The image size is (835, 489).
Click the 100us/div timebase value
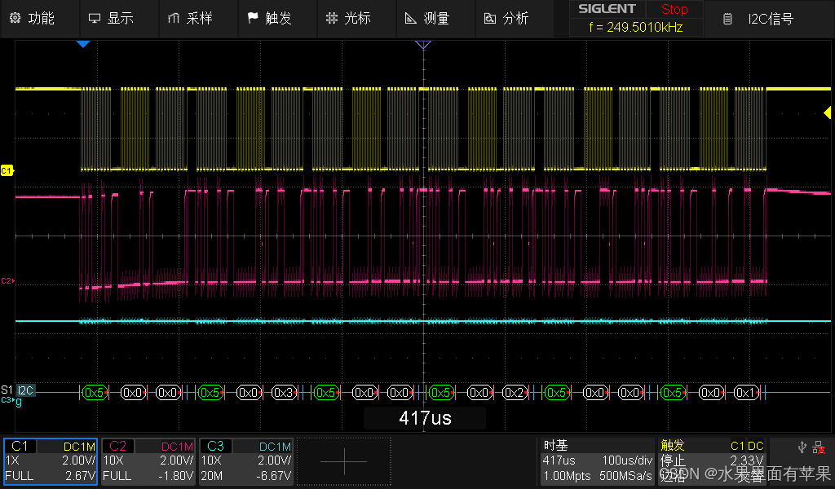click(x=627, y=460)
